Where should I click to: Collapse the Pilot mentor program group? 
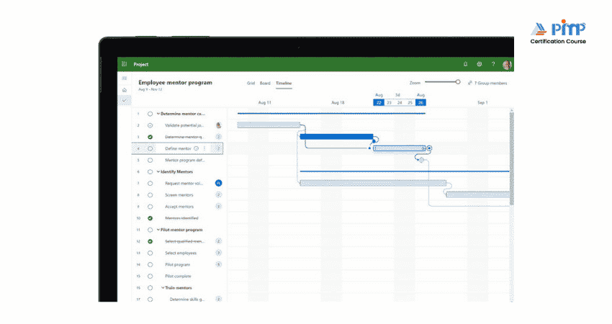[x=158, y=230]
